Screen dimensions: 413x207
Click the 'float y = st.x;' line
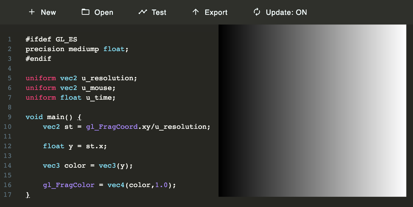[75, 146]
